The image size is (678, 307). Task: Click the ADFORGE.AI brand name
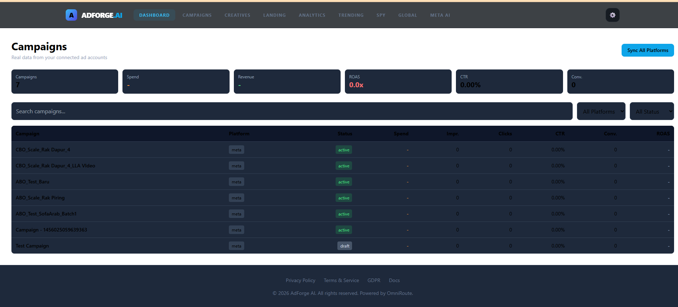point(102,15)
